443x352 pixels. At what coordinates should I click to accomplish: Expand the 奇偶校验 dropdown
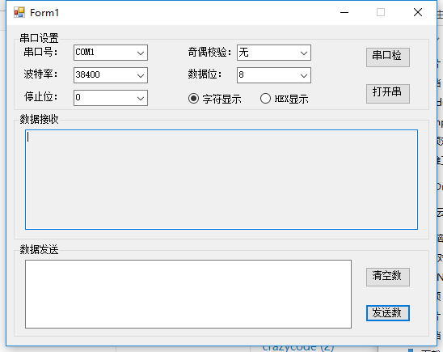pyautogui.click(x=274, y=53)
